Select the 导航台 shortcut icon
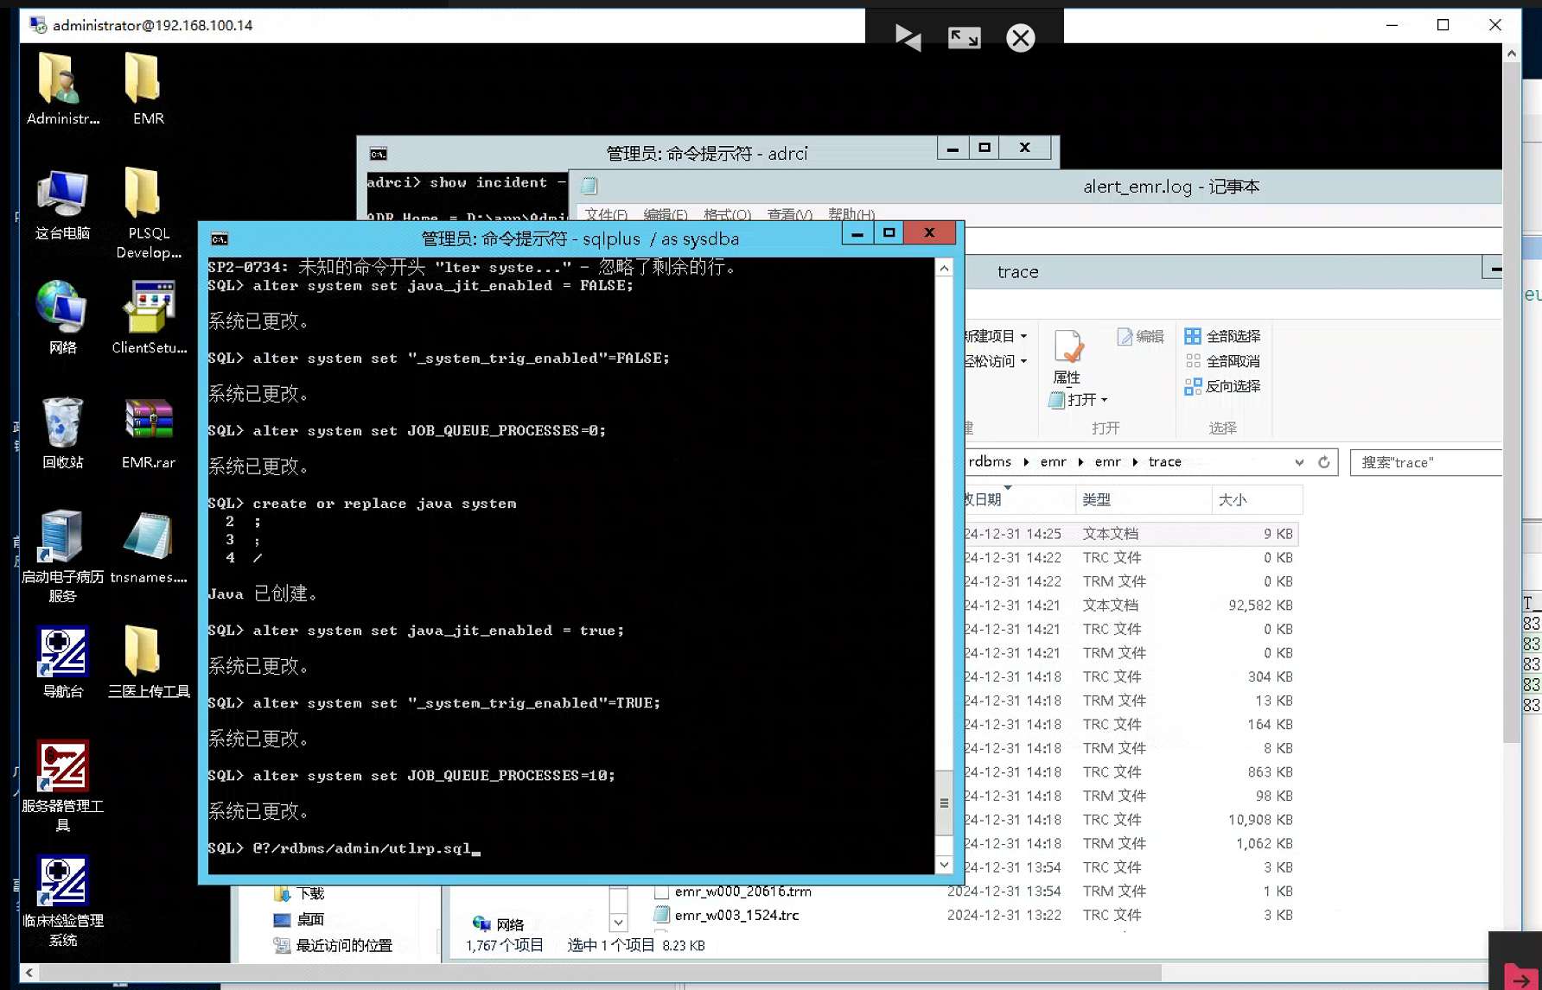Screen dimensions: 1542x990 click(x=62, y=662)
